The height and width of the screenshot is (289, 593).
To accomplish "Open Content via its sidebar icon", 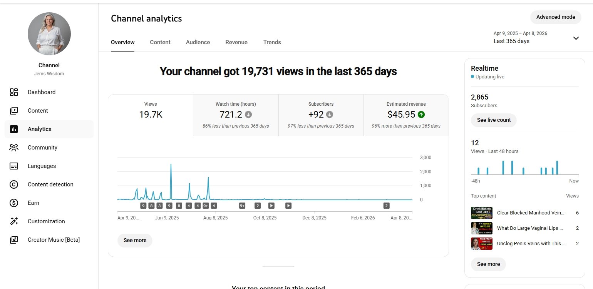I will pos(14,111).
